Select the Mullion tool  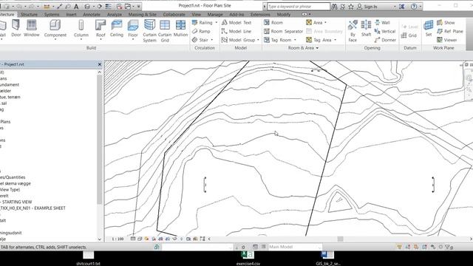[180, 28]
